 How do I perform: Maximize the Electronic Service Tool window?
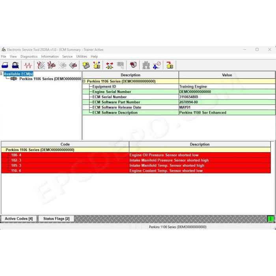pos(257,49)
